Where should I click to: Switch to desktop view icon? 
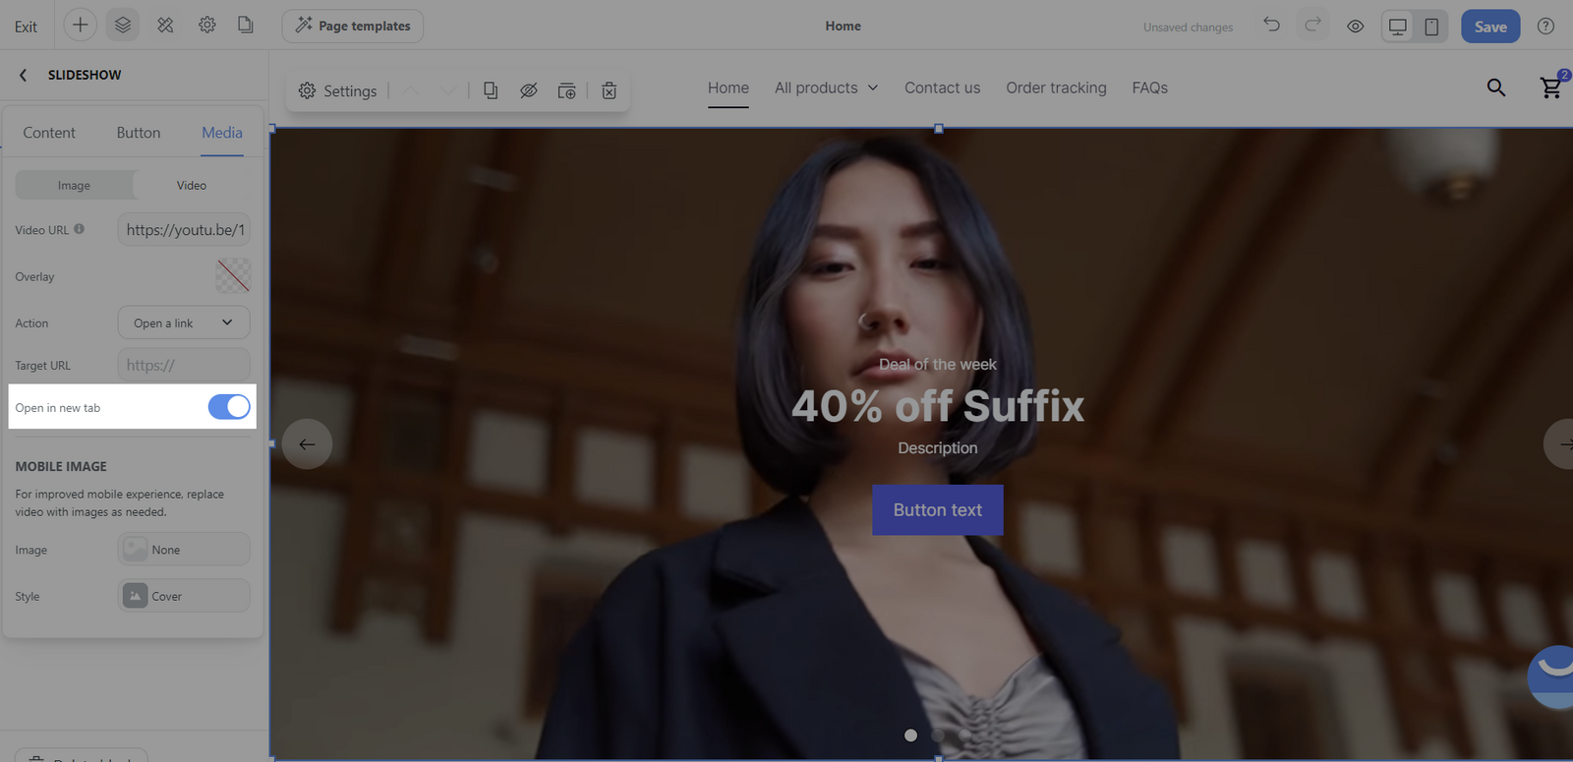point(1398,27)
